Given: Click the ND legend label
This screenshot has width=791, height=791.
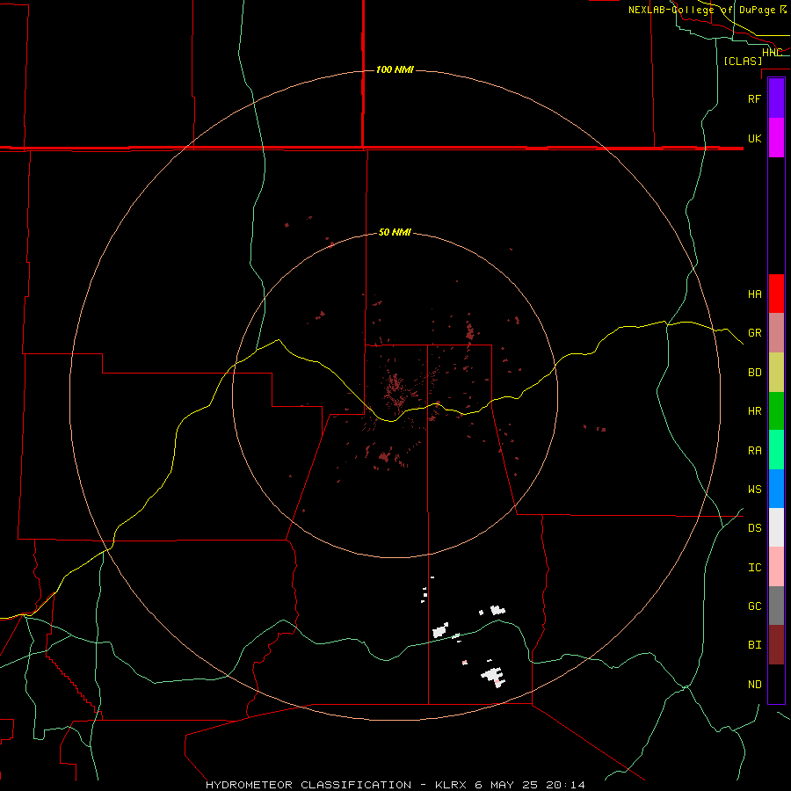Looking at the screenshot, I should point(754,685).
